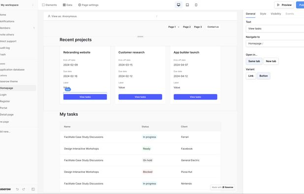This screenshot has width=304, height=194.
Task: Click the Baserow logo in the sidebar footer
Action: (x=5, y=189)
